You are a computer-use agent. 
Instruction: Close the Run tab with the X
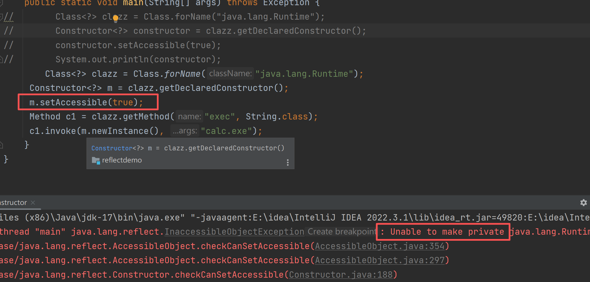coord(33,203)
